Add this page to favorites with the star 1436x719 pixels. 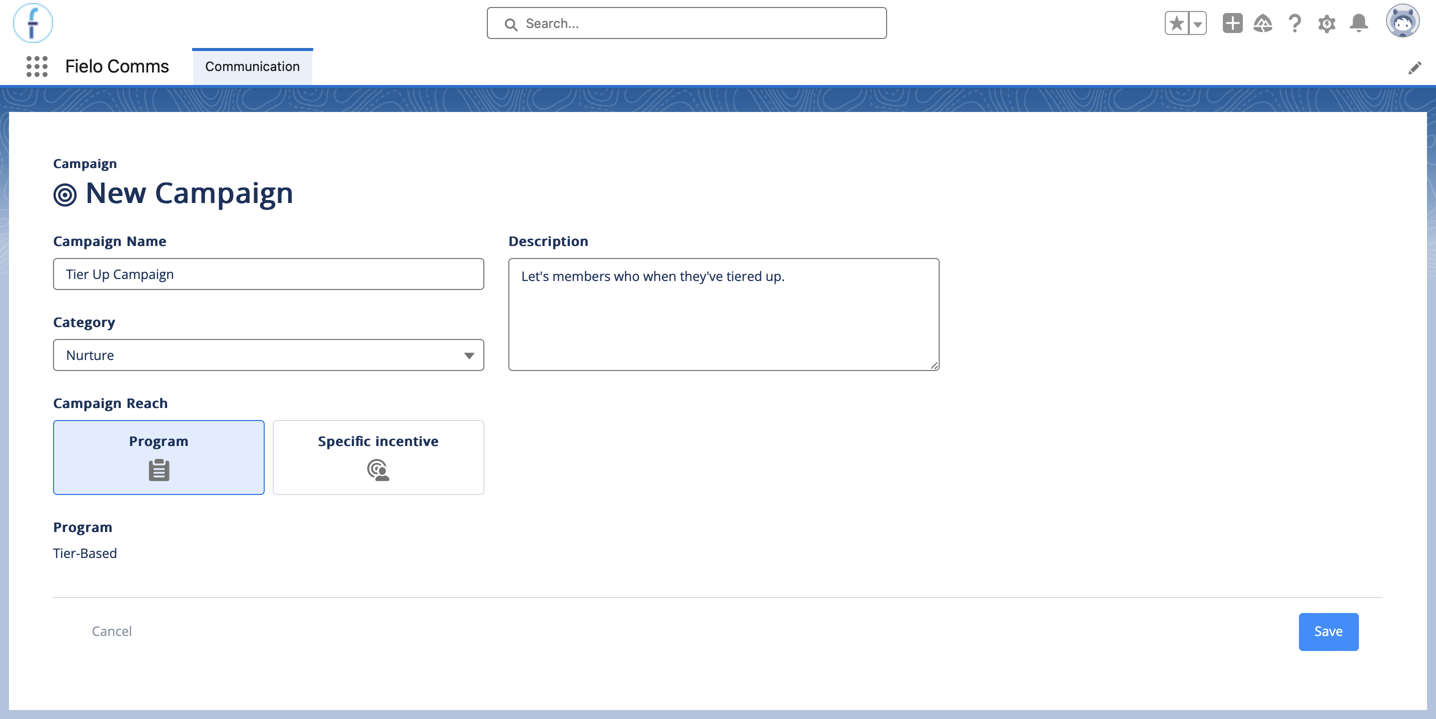(x=1177, y=23)
